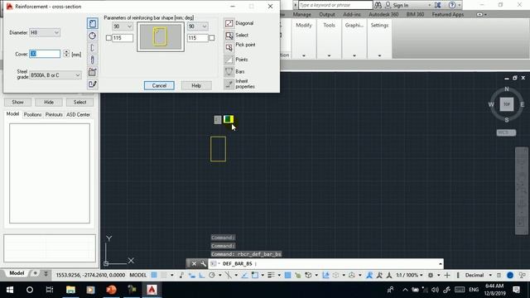Click the Hide button in side panel

pos(49,102)
